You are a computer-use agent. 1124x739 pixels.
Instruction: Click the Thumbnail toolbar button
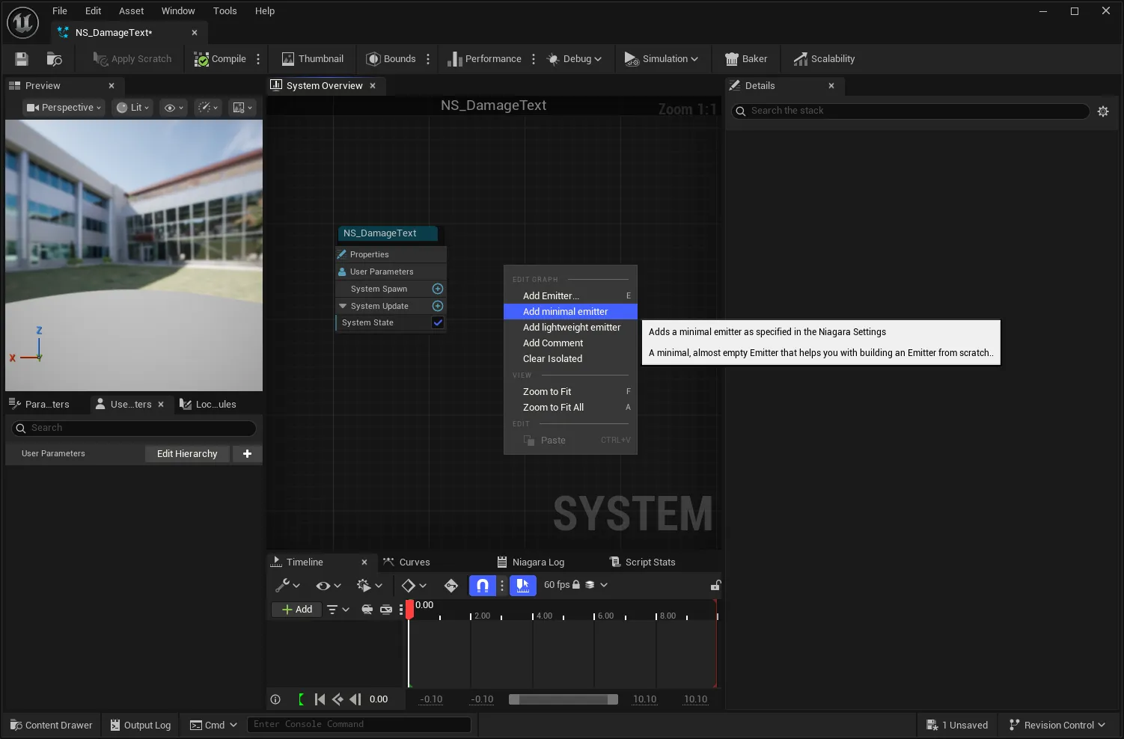pos(312,59)
